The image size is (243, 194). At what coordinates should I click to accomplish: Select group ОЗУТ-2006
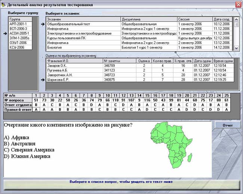(21, 43)
